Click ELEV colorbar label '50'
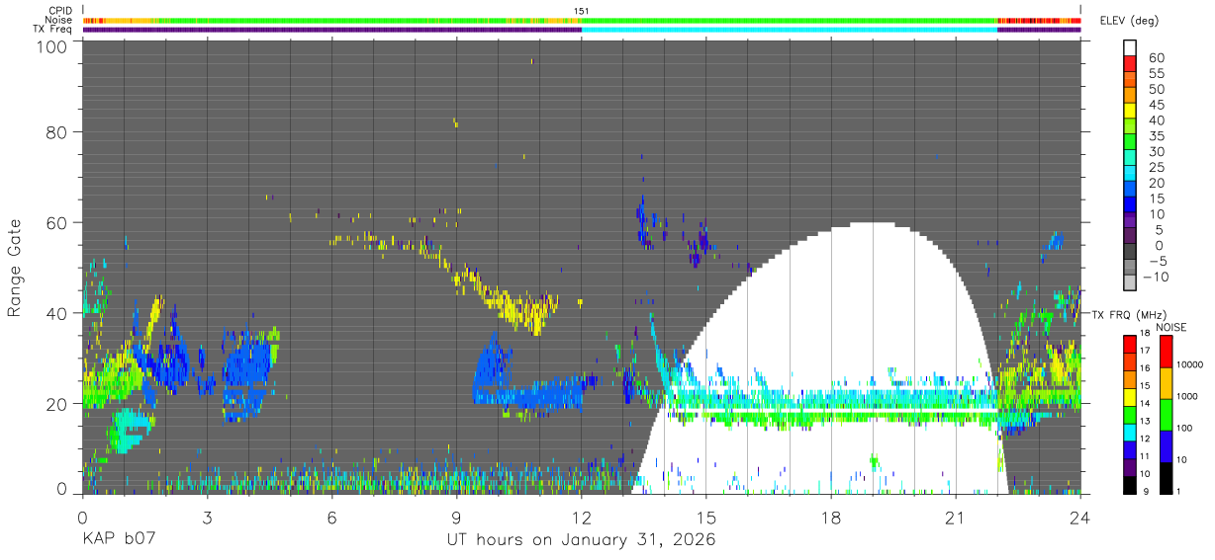The image size is (1215, 560). click(1156, 89)
